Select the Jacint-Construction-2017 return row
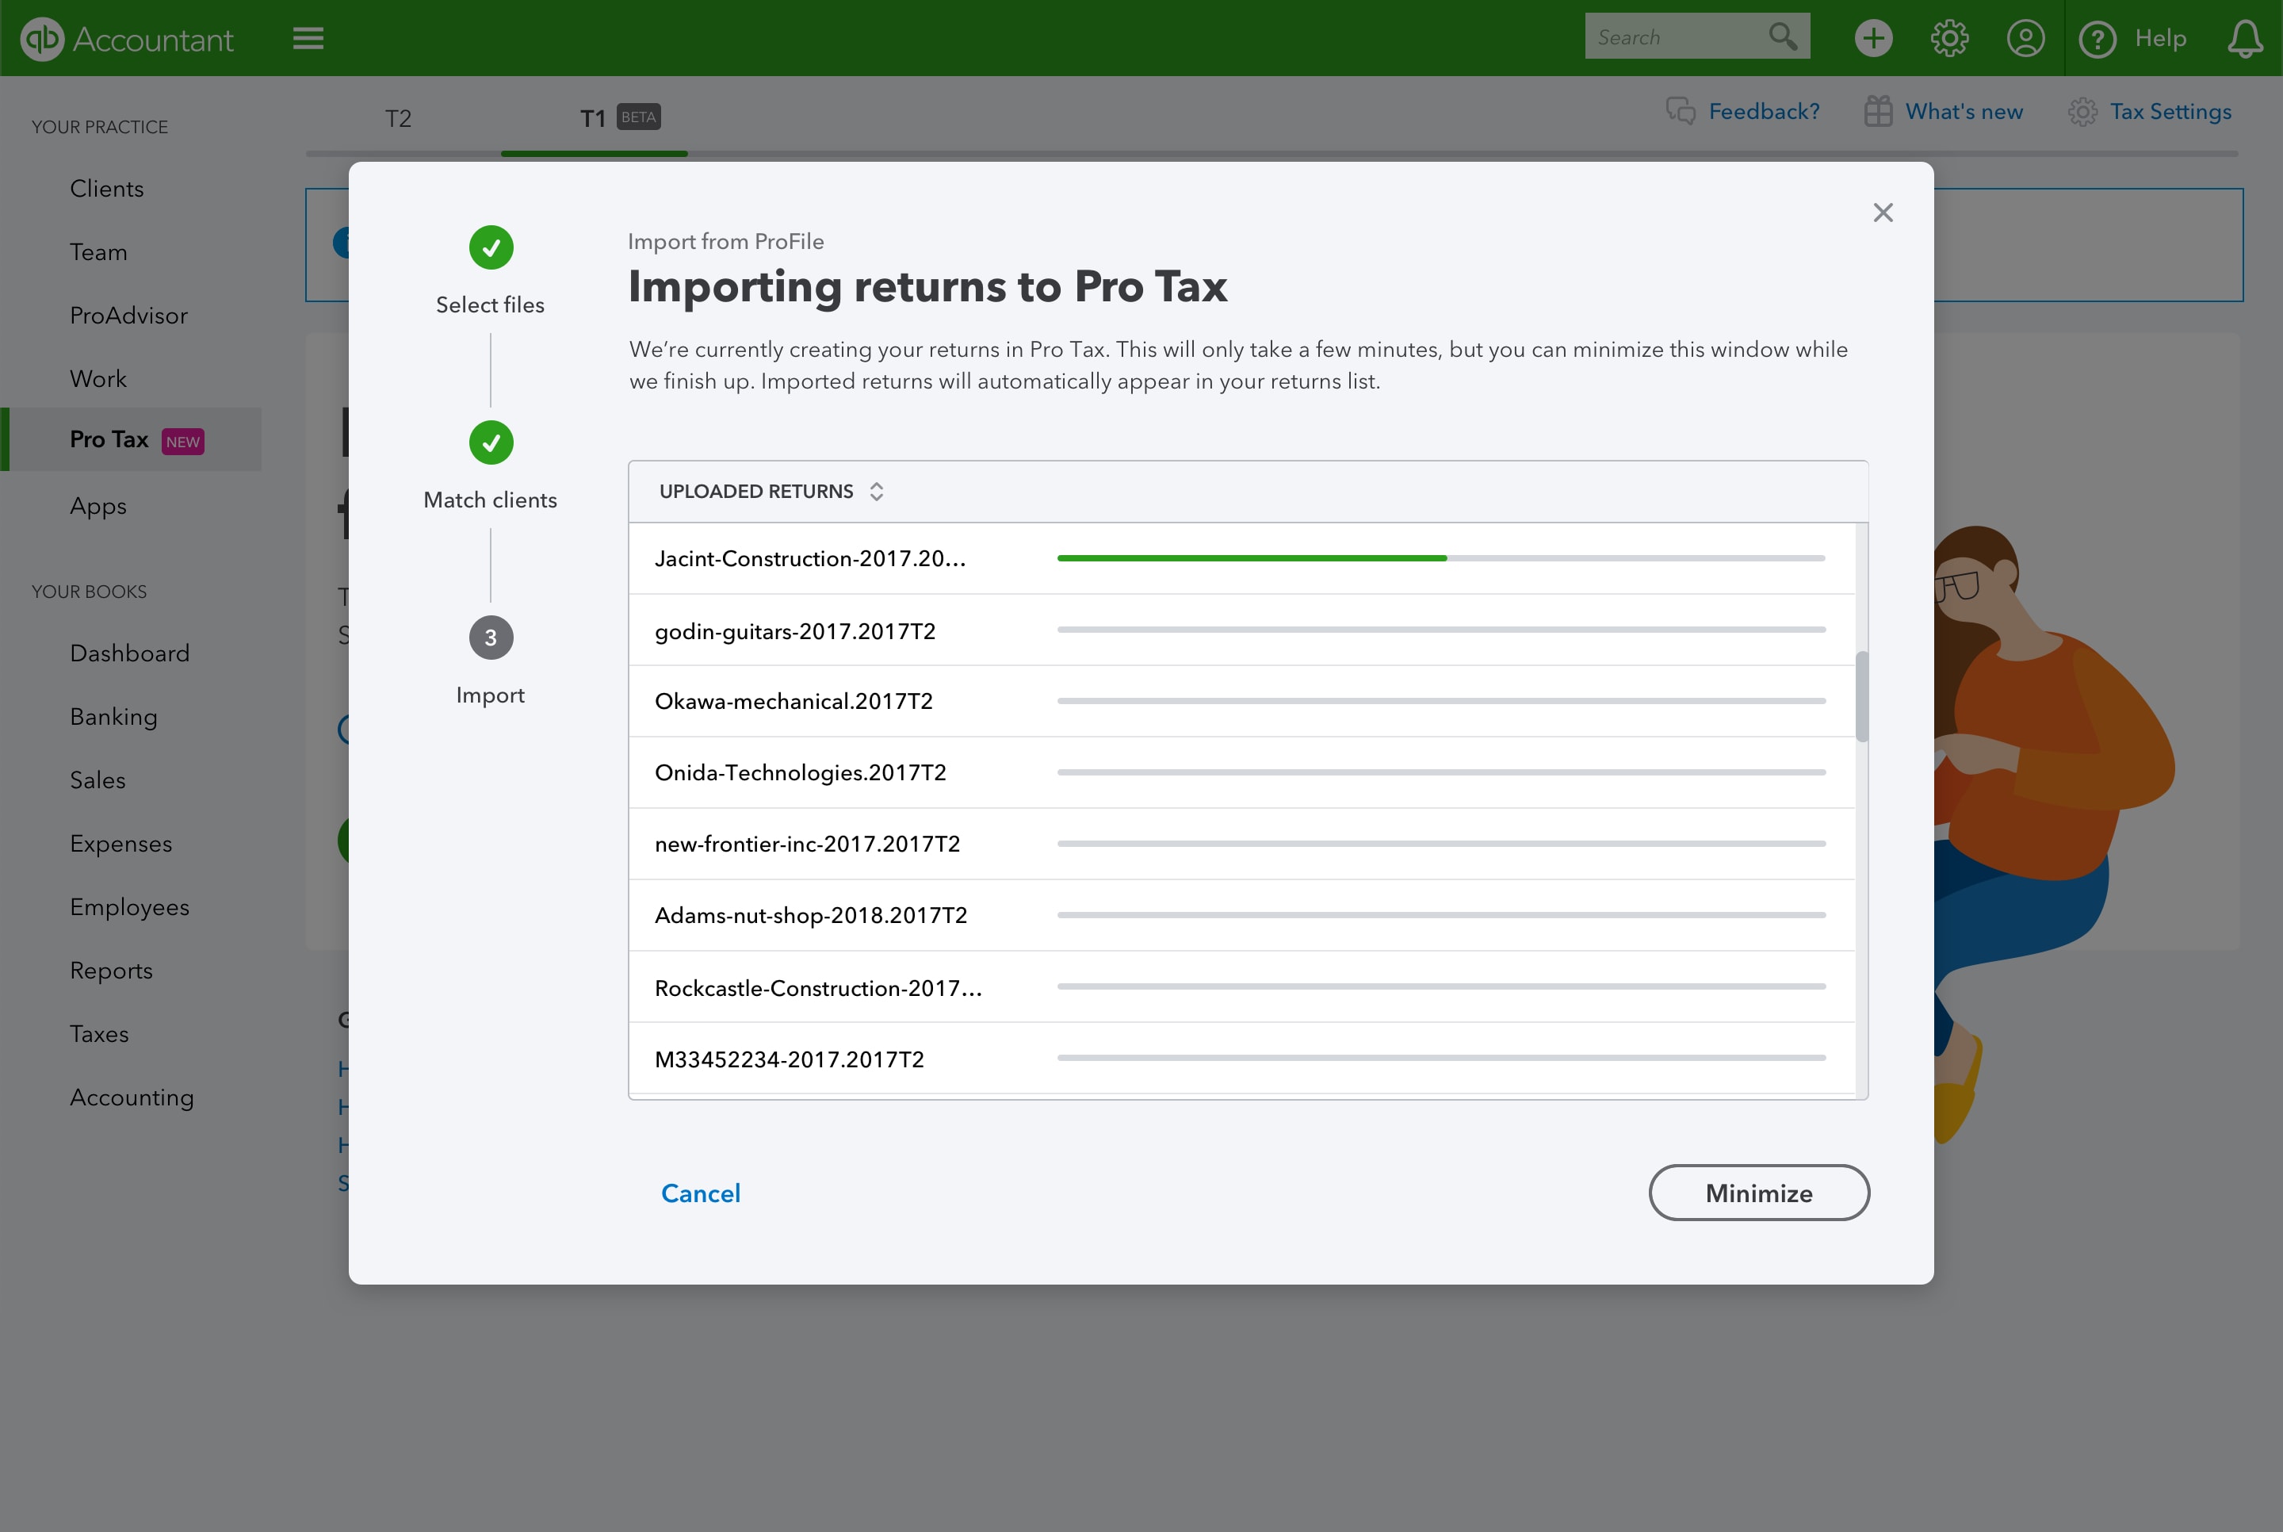2283x1532 pixels. click(x=1241, y=558)
